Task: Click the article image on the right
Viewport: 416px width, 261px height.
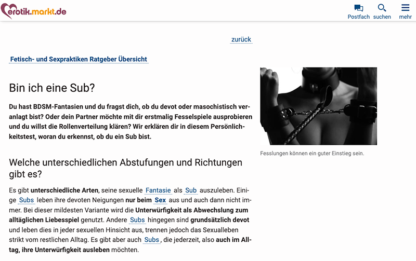Action: point(318,106)
